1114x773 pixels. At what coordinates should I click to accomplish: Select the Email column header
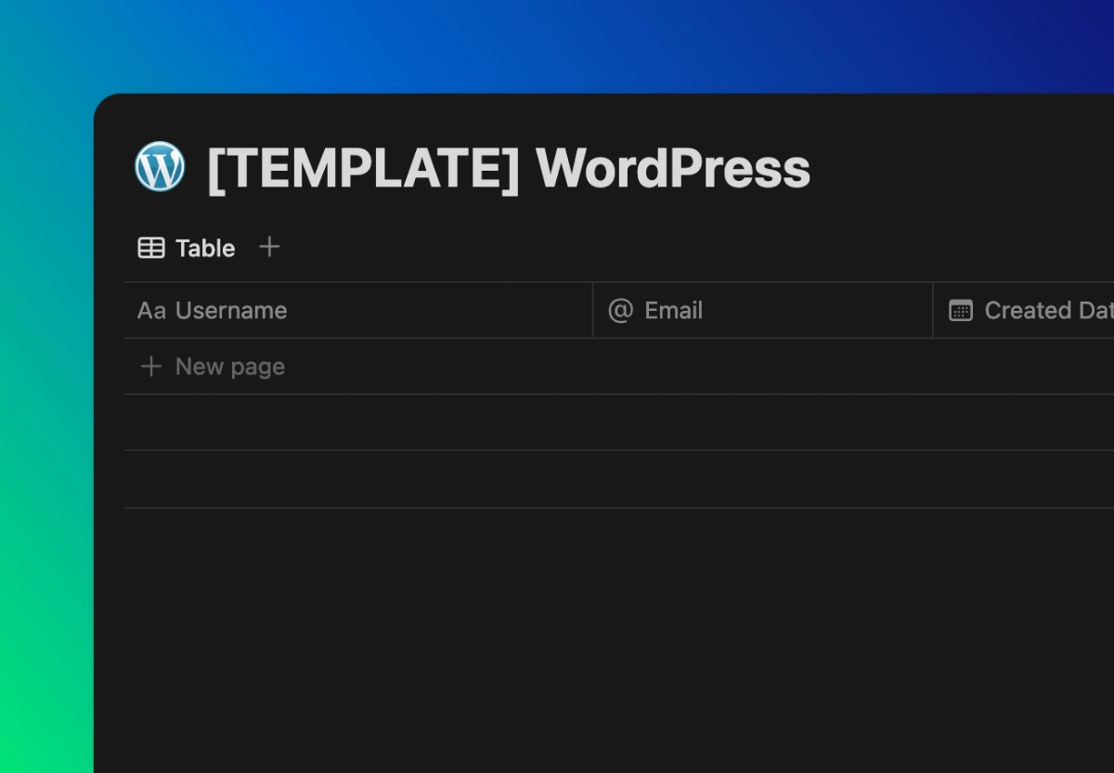pos(674,310)
